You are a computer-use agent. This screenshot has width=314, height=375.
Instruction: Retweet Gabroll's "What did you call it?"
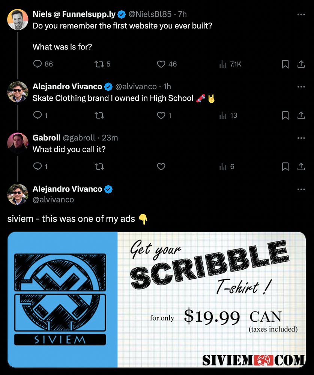click(99, 166)
